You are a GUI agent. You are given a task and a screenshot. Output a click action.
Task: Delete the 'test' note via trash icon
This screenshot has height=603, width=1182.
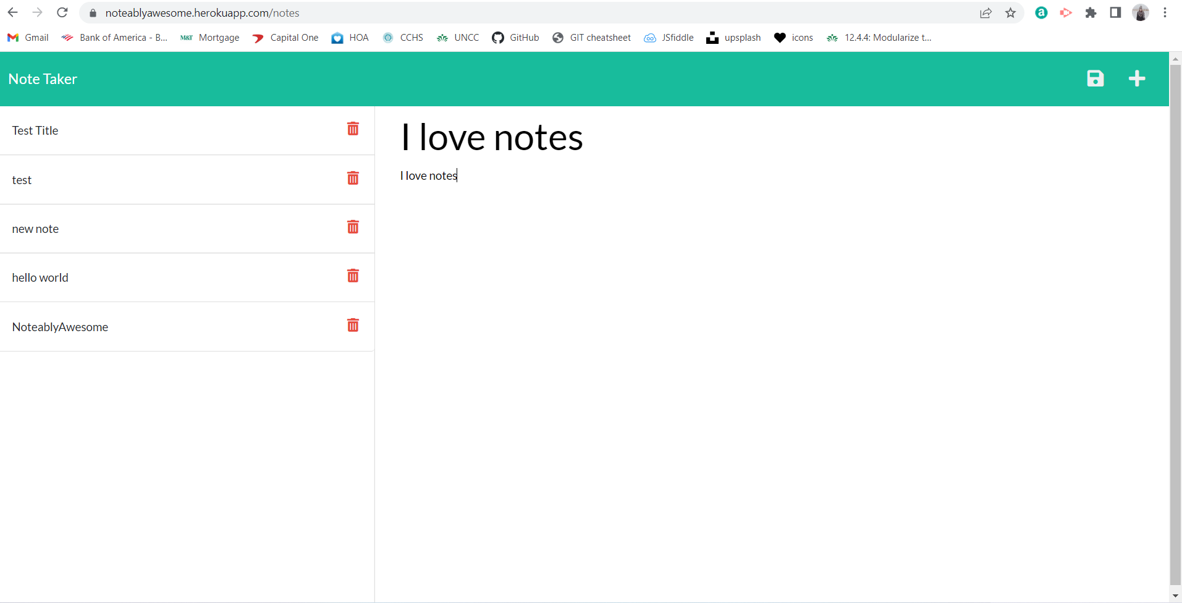pos(353,178)
